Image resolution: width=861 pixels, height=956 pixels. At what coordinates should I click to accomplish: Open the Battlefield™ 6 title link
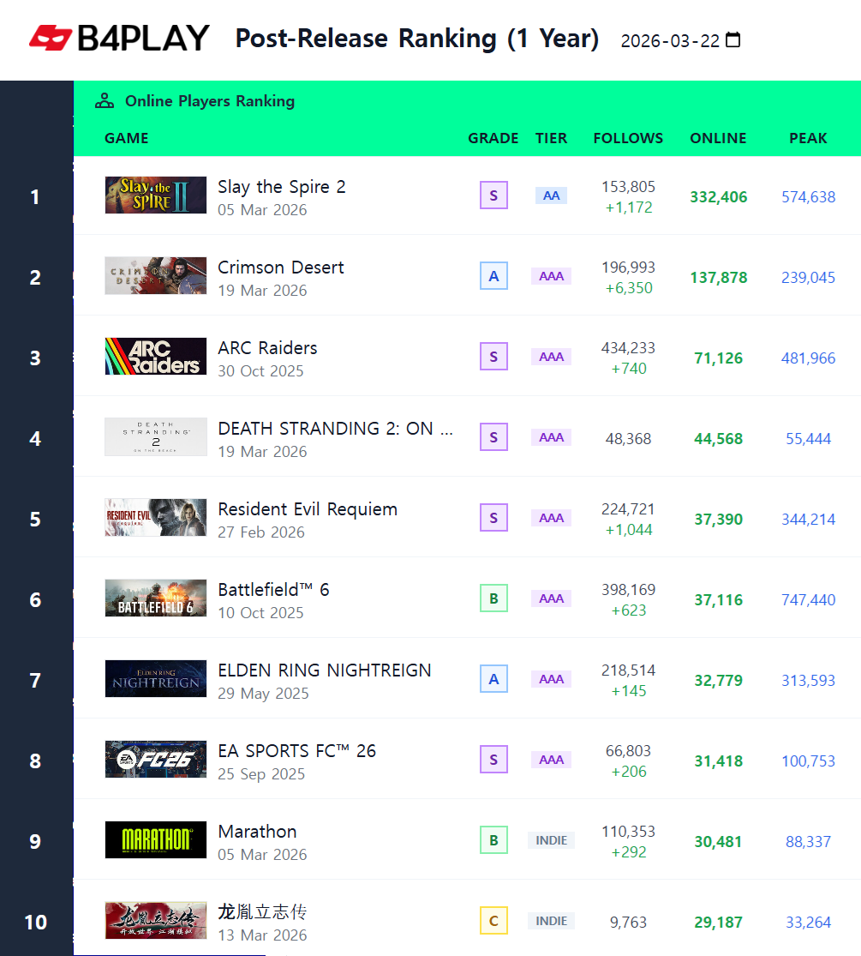point(273,590)
